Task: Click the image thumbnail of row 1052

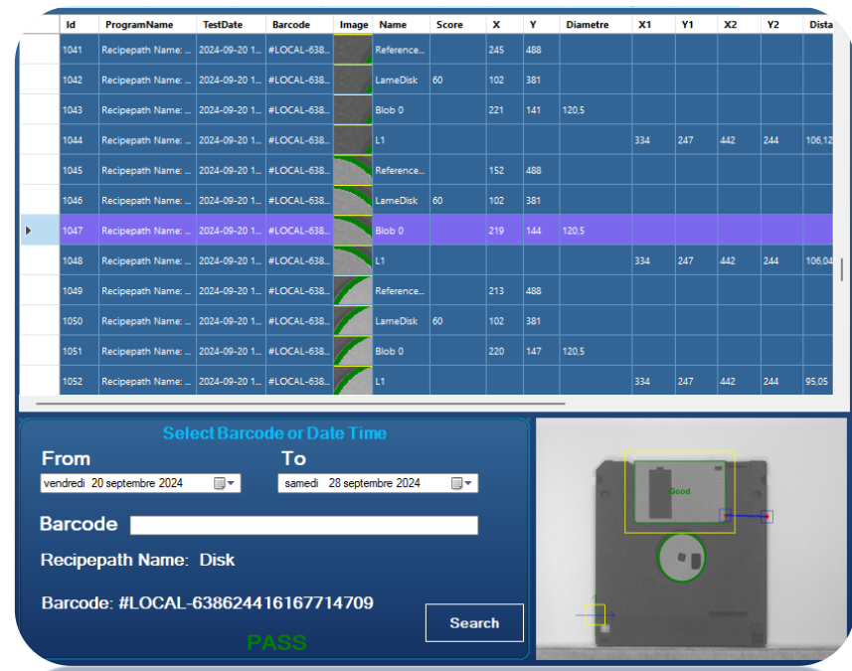Action: click(353, 381)
